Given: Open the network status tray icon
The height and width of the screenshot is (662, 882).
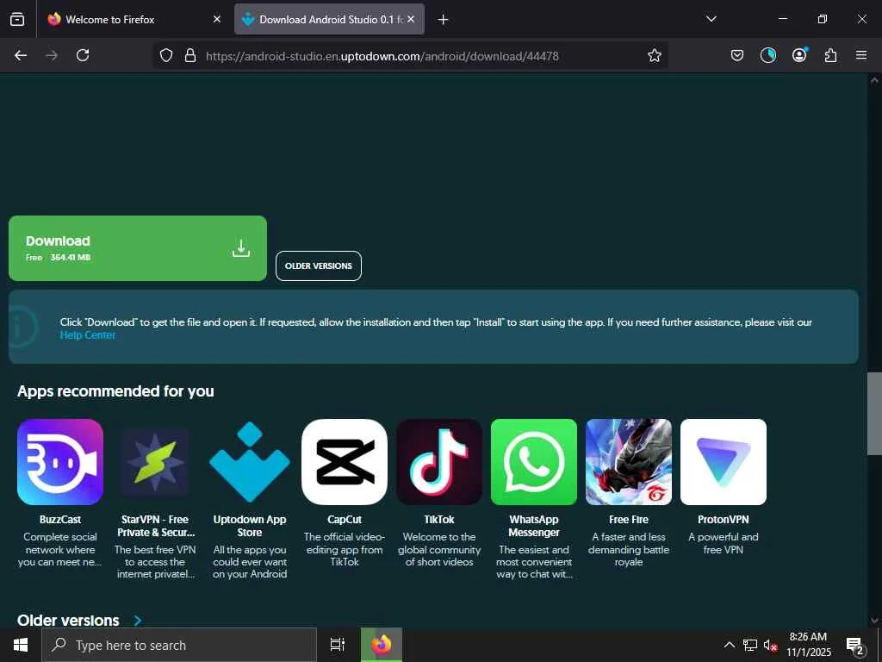Looking at the screenshot, I should click(x=750, y=645).
